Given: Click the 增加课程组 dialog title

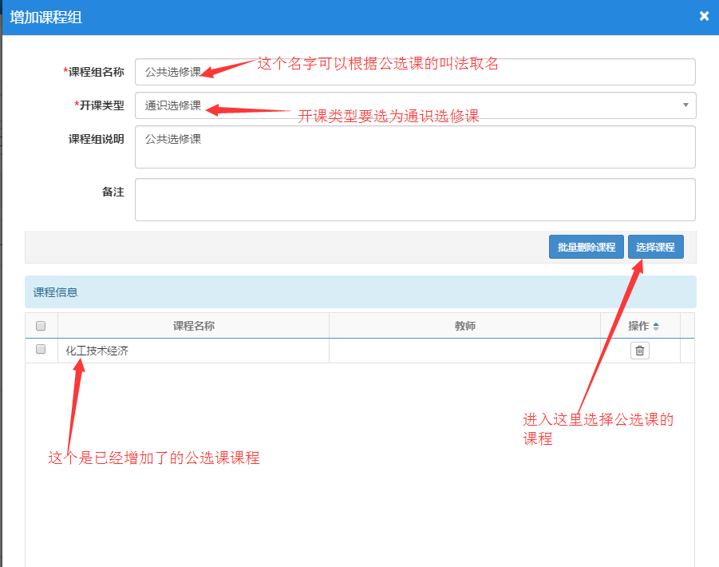Looking at the screenshot, I should coord(45,17).
